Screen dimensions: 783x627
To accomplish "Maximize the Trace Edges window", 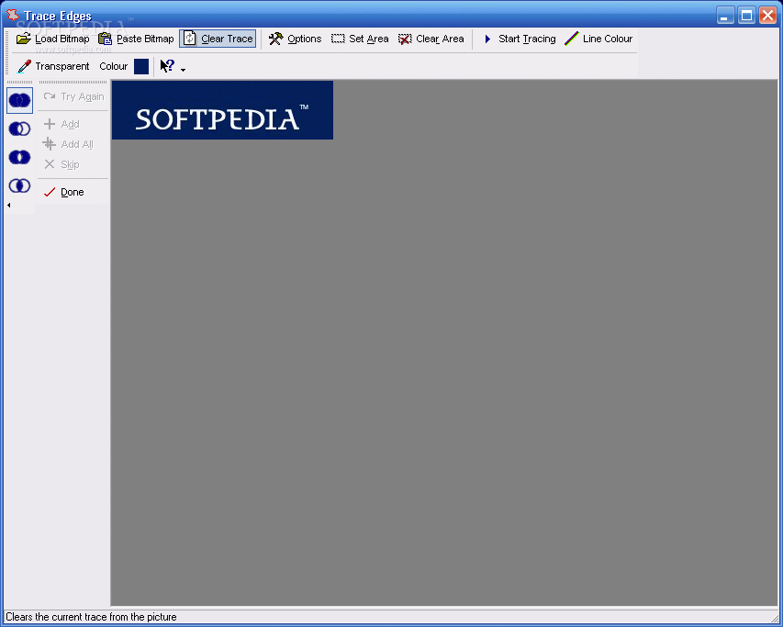I will 746,16.
